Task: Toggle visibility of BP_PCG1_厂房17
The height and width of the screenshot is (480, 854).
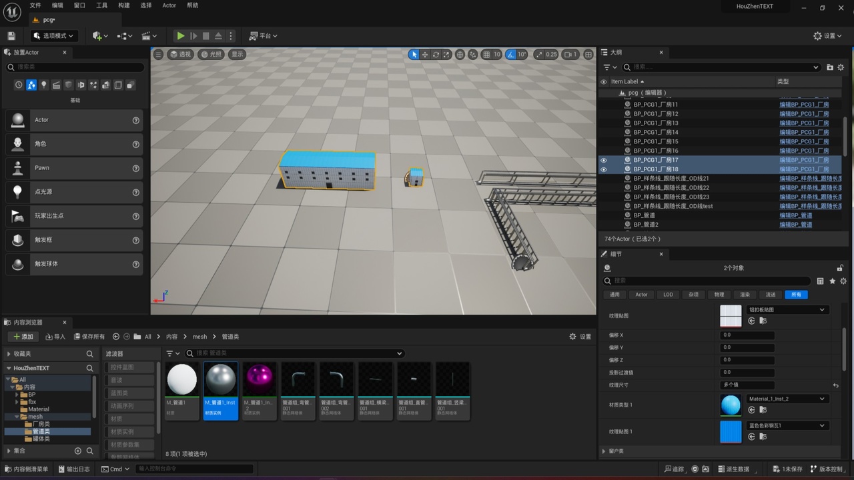Action: (x=604, y=160)
